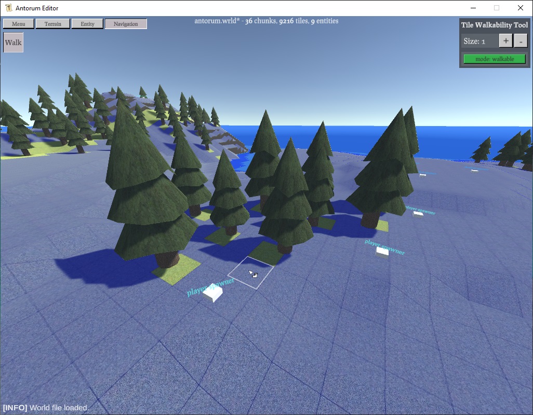Select the nearest foreground player spawner cube
533x415 pixels.
click(x=213, y=293)
